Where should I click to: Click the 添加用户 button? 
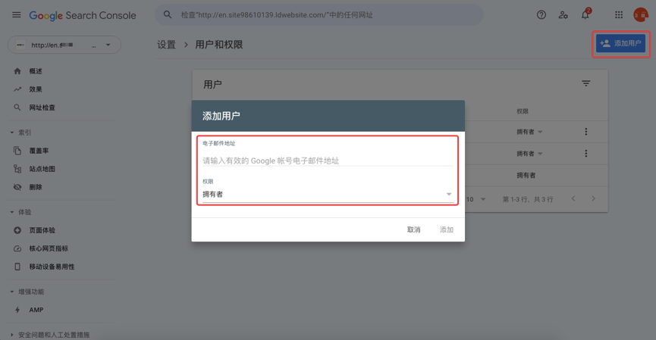point(621,43)
